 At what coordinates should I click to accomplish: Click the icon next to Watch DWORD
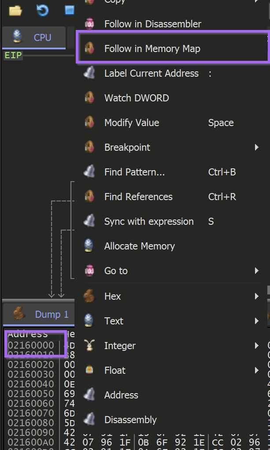[89, 98]
